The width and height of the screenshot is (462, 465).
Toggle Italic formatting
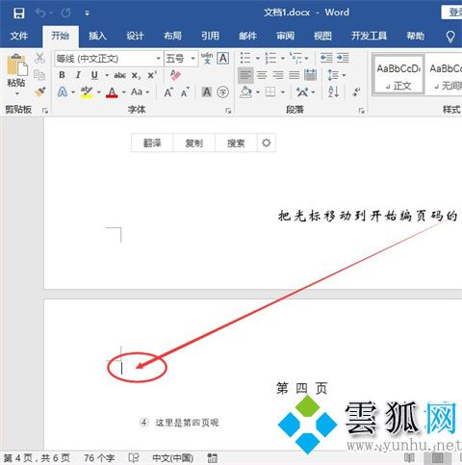point(78,75)
